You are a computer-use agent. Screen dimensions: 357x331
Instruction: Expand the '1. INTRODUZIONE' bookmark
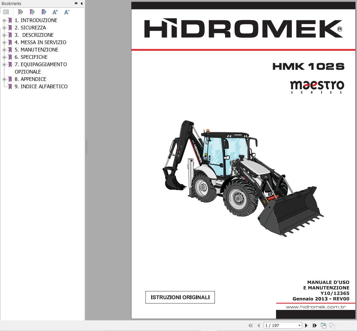pyautogui.click(x=4, y=20)
